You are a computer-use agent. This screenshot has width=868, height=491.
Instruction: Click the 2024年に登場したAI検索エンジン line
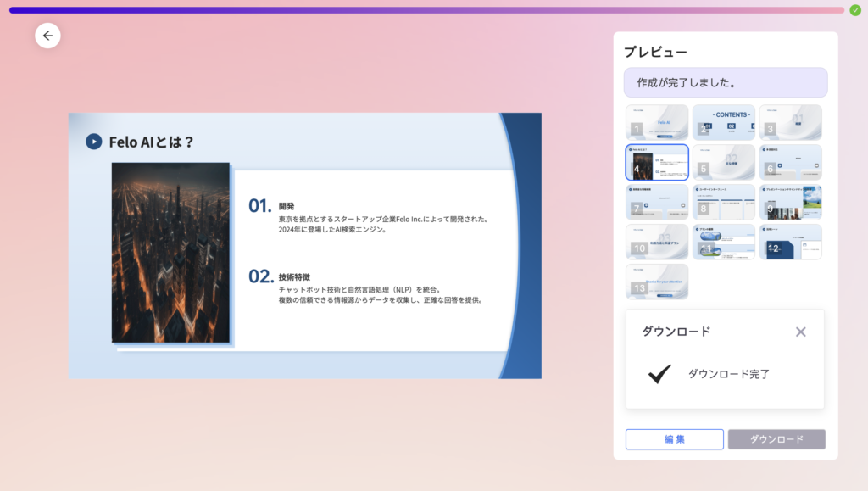(x=332, y=229)
